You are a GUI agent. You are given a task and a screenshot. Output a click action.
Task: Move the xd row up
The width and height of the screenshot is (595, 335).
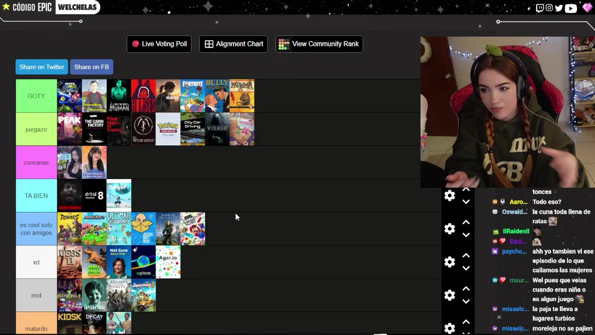[x=466, y=255]
